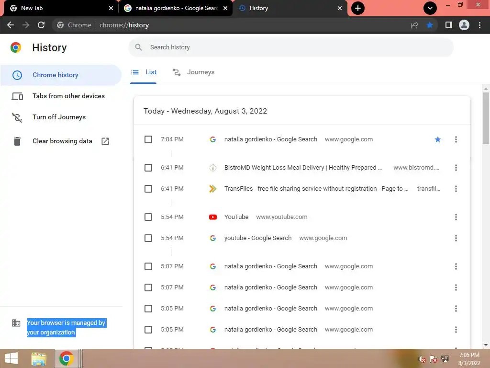490x368 pixels.
Task: Click the building icon for managed browser
Action: point(16,322)
